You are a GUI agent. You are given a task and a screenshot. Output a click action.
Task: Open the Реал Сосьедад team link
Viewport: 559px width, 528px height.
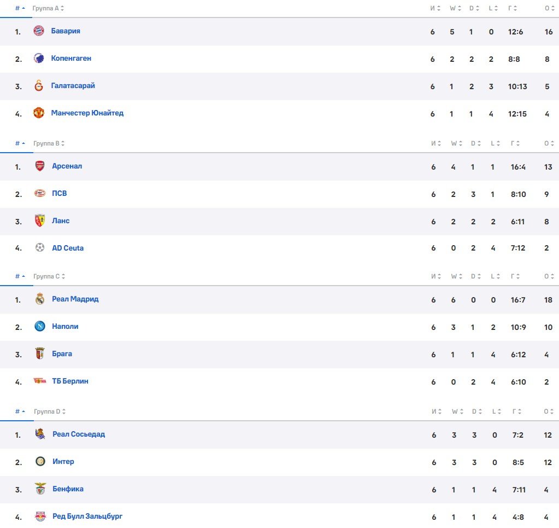[x=79, y=434]
